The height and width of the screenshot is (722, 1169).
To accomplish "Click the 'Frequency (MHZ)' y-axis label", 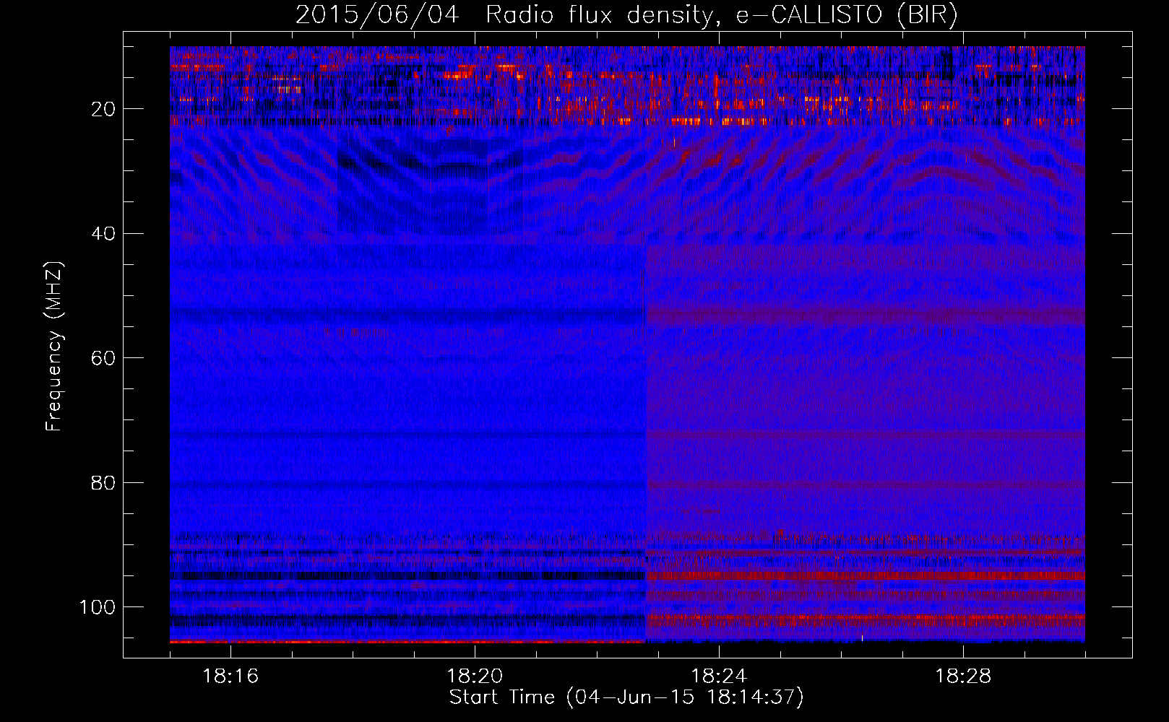I will pyautogui.click(x=54, y=347).
